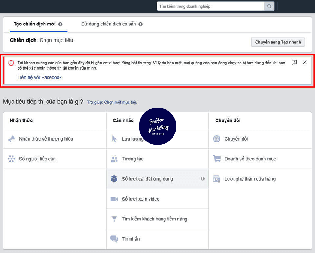Click the megaphone brand awareness icon
Screen dimensions: 315x253
click(x=11, y=139)
